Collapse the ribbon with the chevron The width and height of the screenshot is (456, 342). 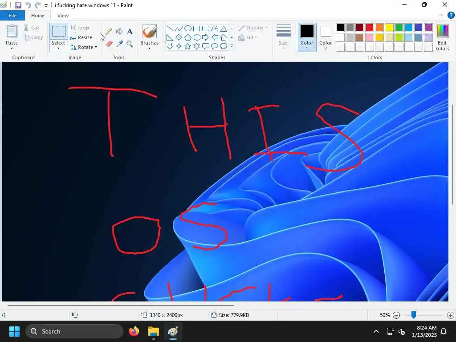coord(441,16)
